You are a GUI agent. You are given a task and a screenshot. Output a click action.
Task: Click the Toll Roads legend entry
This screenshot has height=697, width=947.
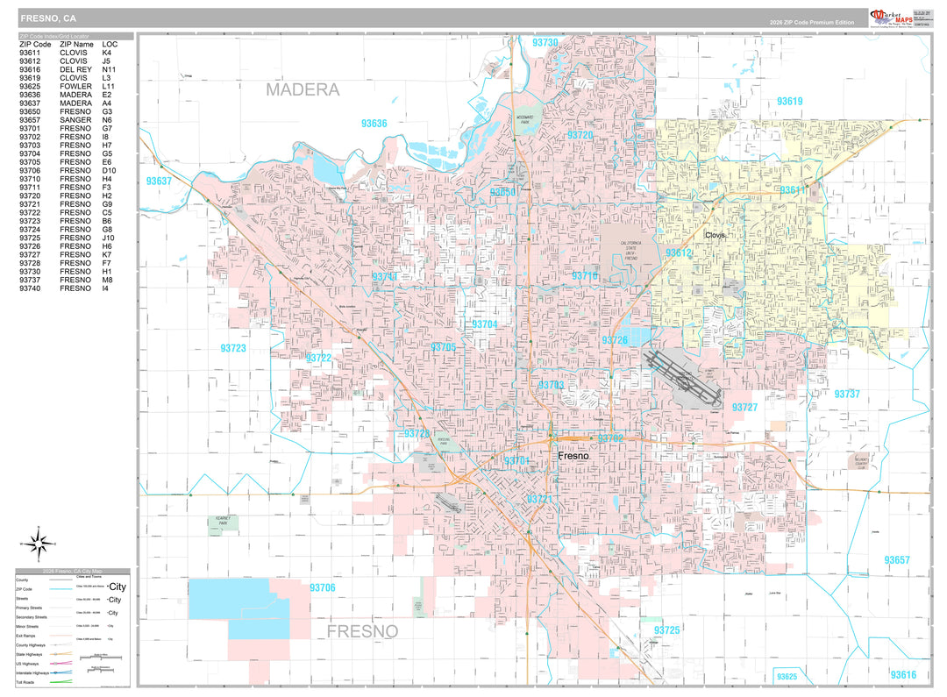click(x=44, y=682)
